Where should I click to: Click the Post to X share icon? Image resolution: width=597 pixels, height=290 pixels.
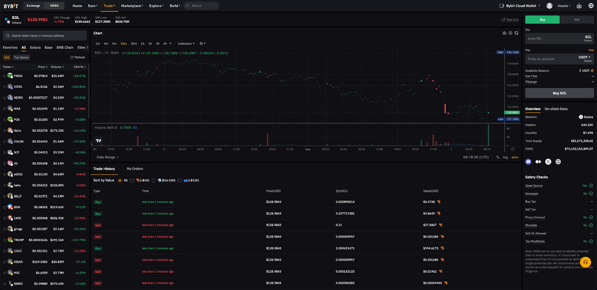503,20
